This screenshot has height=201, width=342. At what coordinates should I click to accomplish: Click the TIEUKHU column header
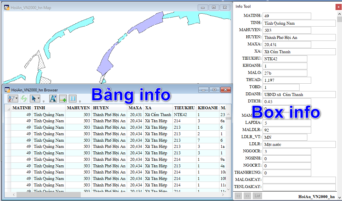click(184, 108)
